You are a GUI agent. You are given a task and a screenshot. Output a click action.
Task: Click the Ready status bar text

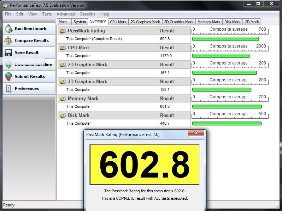pyautogui.click(x=9, y=205)
